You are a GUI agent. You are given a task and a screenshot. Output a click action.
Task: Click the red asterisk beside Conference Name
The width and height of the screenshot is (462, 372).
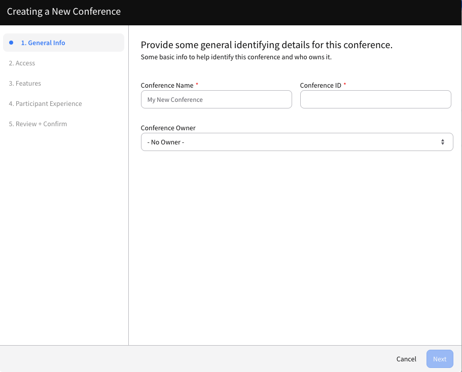[x=197, y=84]
